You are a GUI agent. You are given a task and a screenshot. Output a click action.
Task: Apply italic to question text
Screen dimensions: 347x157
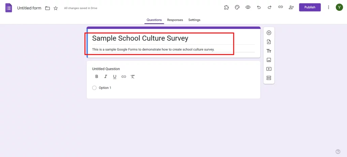coord(106,77)
